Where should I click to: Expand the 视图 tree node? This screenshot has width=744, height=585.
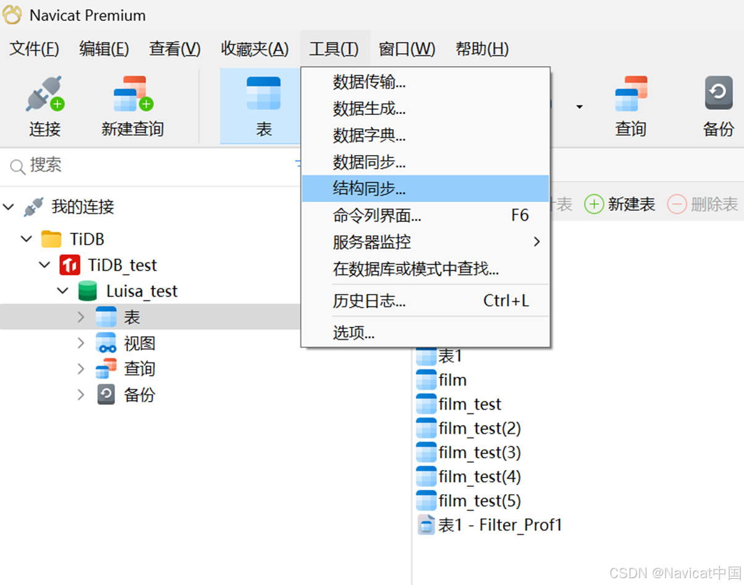click(x=81, y=343)
